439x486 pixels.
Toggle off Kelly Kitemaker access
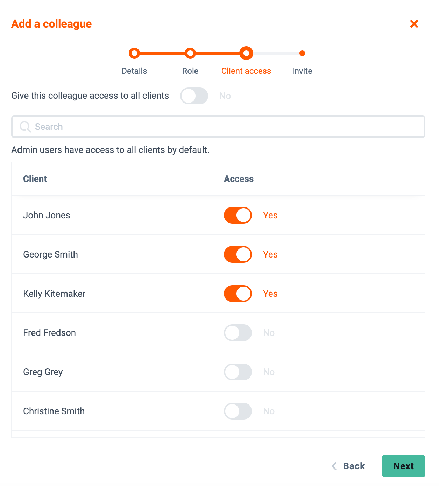point(238,294)
